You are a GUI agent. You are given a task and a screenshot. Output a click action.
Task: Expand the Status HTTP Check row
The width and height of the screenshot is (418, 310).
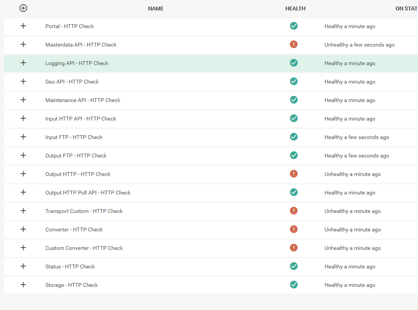click(x=23, y=266)
